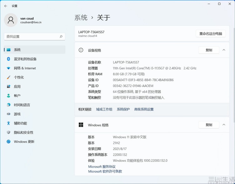The image size is (235, 184).
Task: Open 辅助功能 settings in the sidebar
Action: pyautogui.click(x=34, y=123)
